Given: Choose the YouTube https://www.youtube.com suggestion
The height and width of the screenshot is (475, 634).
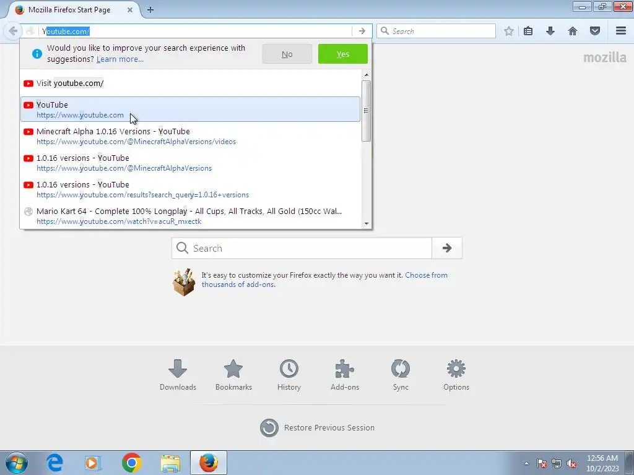Looking at the screenshot, I should pyautogui.click(x=190, y=109).
